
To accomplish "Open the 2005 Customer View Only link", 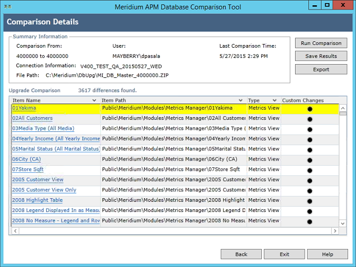I will pos(44,190).
